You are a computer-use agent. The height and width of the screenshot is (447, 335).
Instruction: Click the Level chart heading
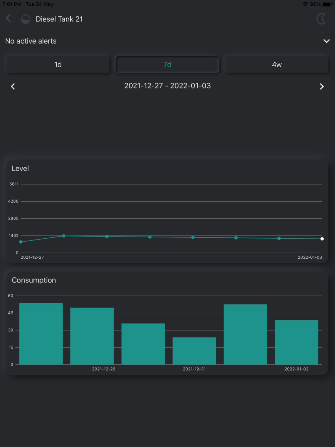click(20, 169)
